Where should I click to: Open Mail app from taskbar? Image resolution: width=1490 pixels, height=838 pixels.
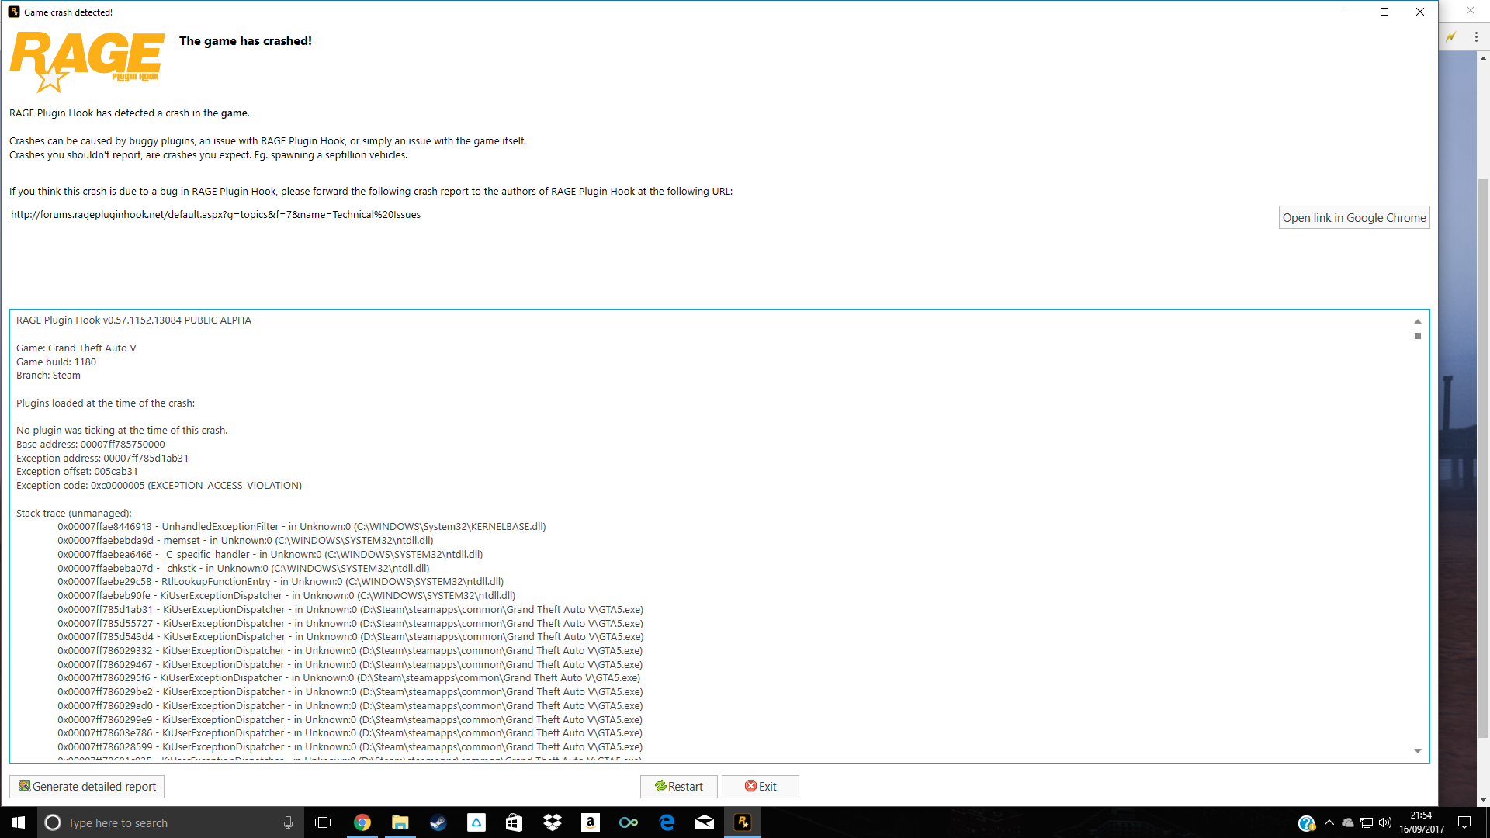(x=705, y=822)
